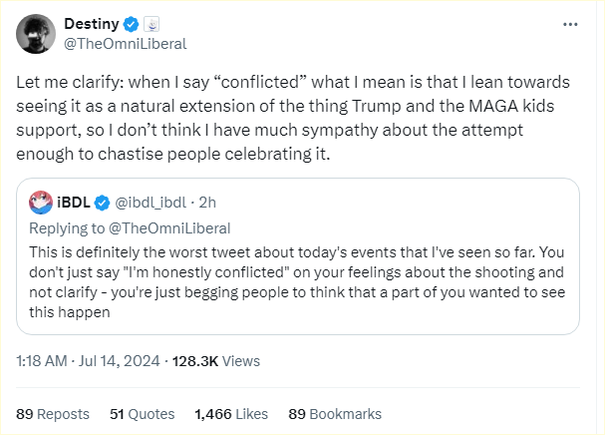Click iBDL's small profile avatar
The width and height of the screenshot is (605, 435).
(x=41, y=203)
